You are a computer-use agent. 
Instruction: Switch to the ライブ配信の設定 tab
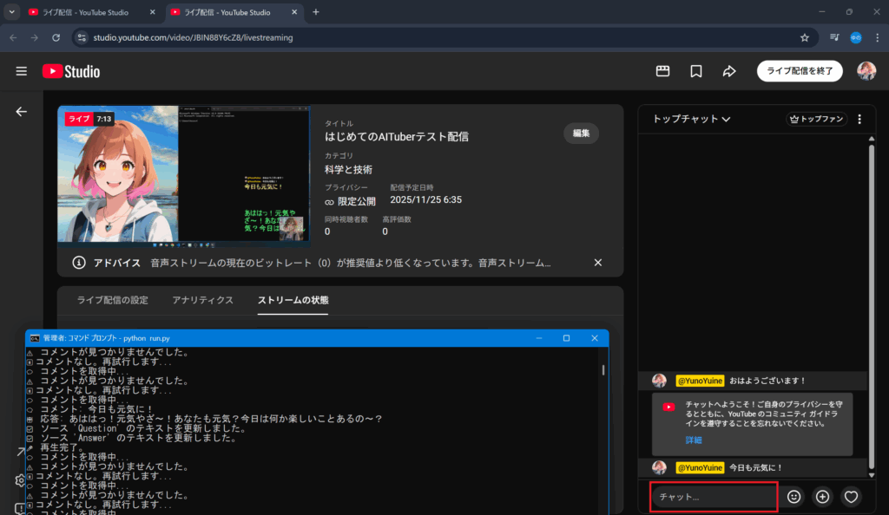coord(113,300)
